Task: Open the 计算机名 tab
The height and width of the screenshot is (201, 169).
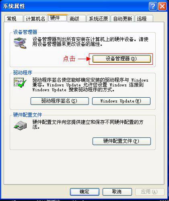Action: 35,18
